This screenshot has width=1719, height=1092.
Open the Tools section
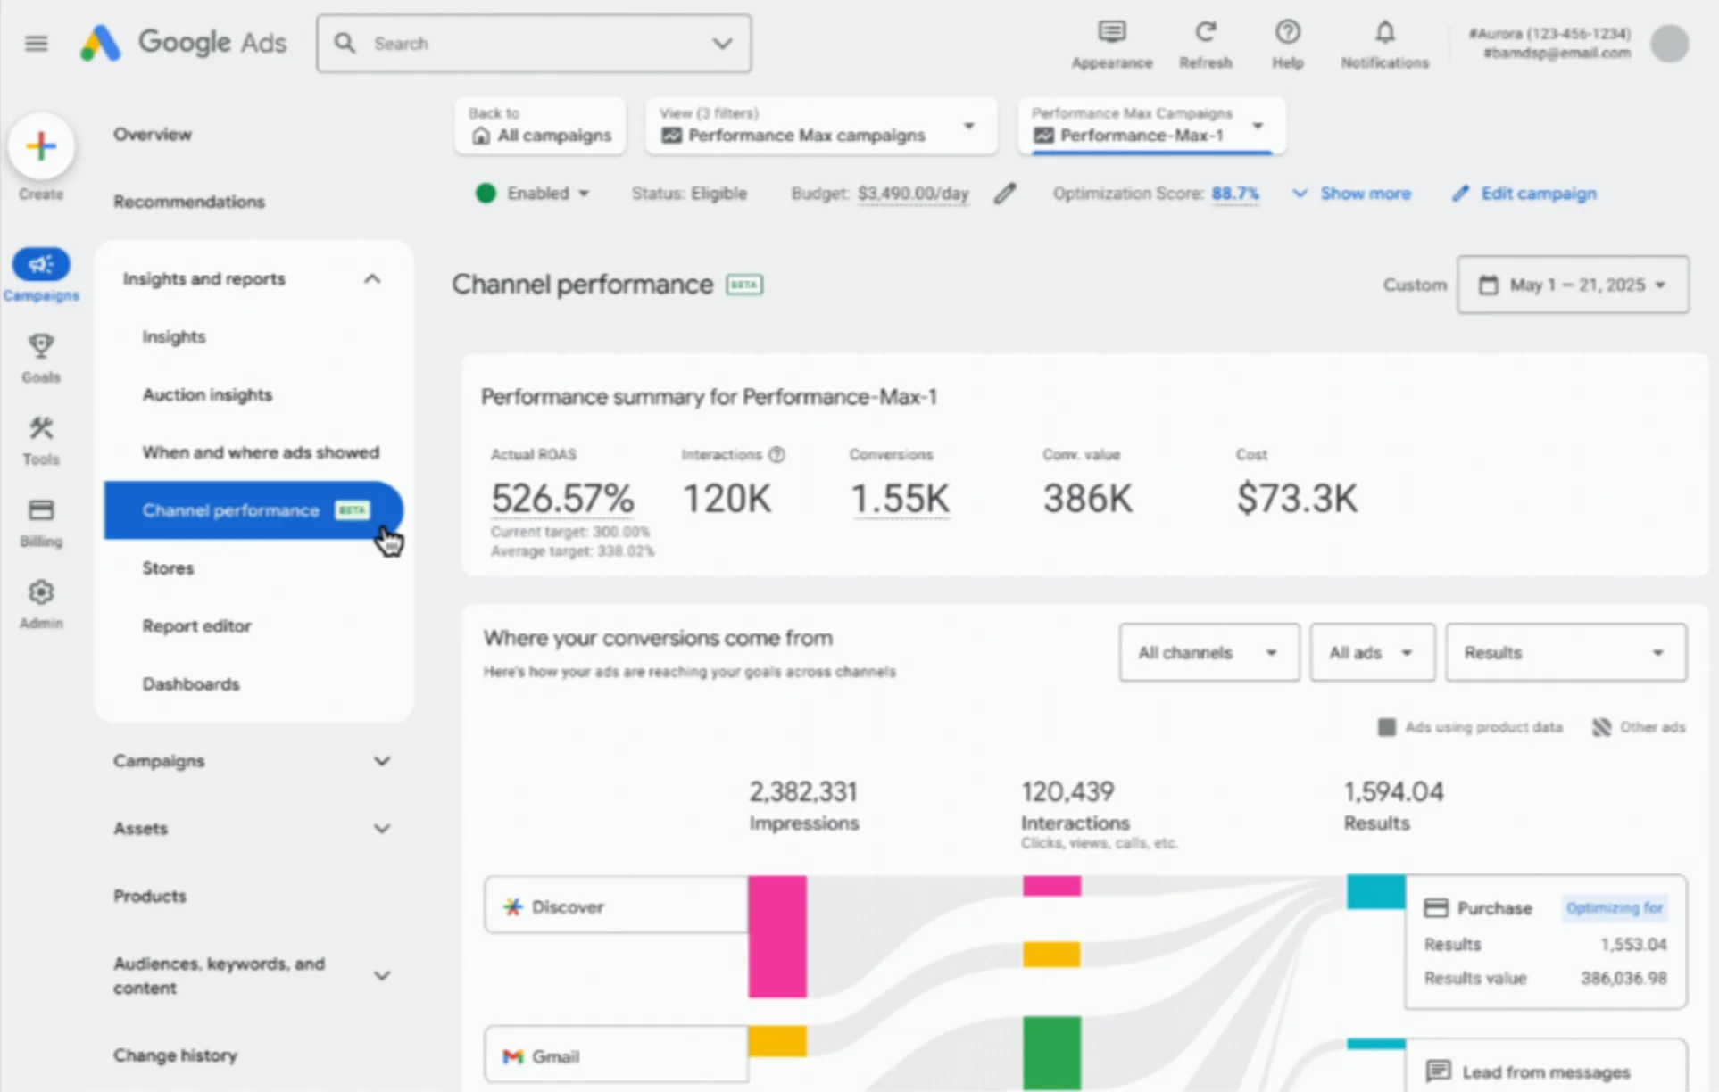tap(41, 439)
